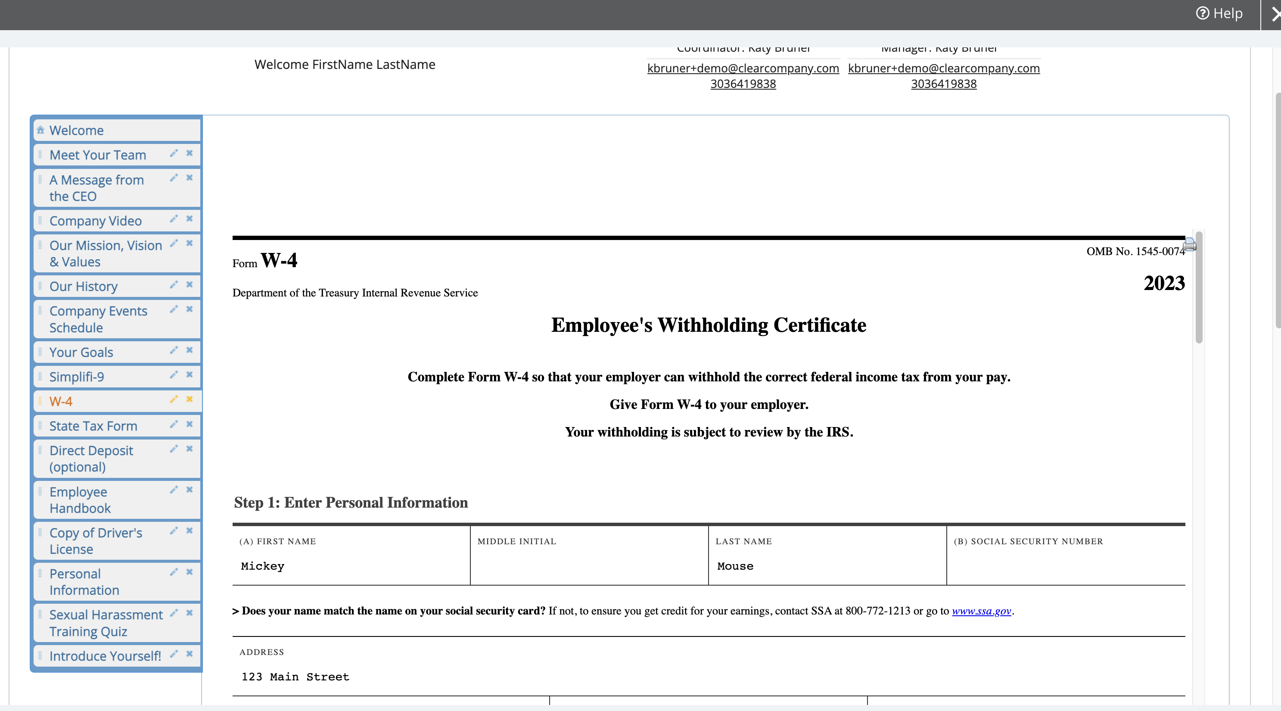Remove the Your Goals item
Viewport: 1281px width, 711px height.
point(190,350)
